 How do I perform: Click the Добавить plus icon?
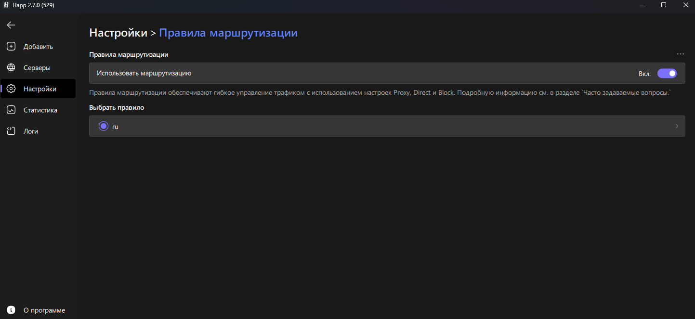pyautogui.click(x=11, y=47)
